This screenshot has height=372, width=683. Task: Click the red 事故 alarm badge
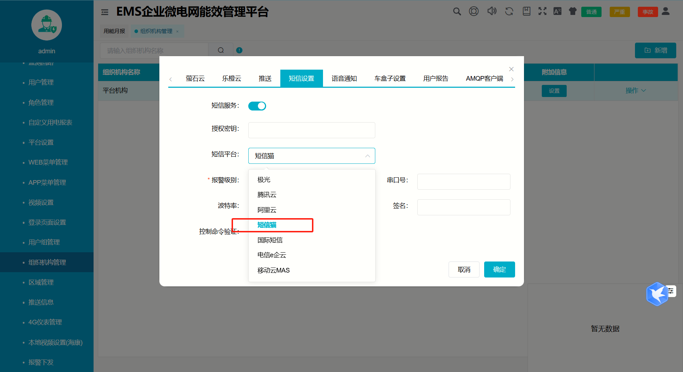click(x=648, y=12)
